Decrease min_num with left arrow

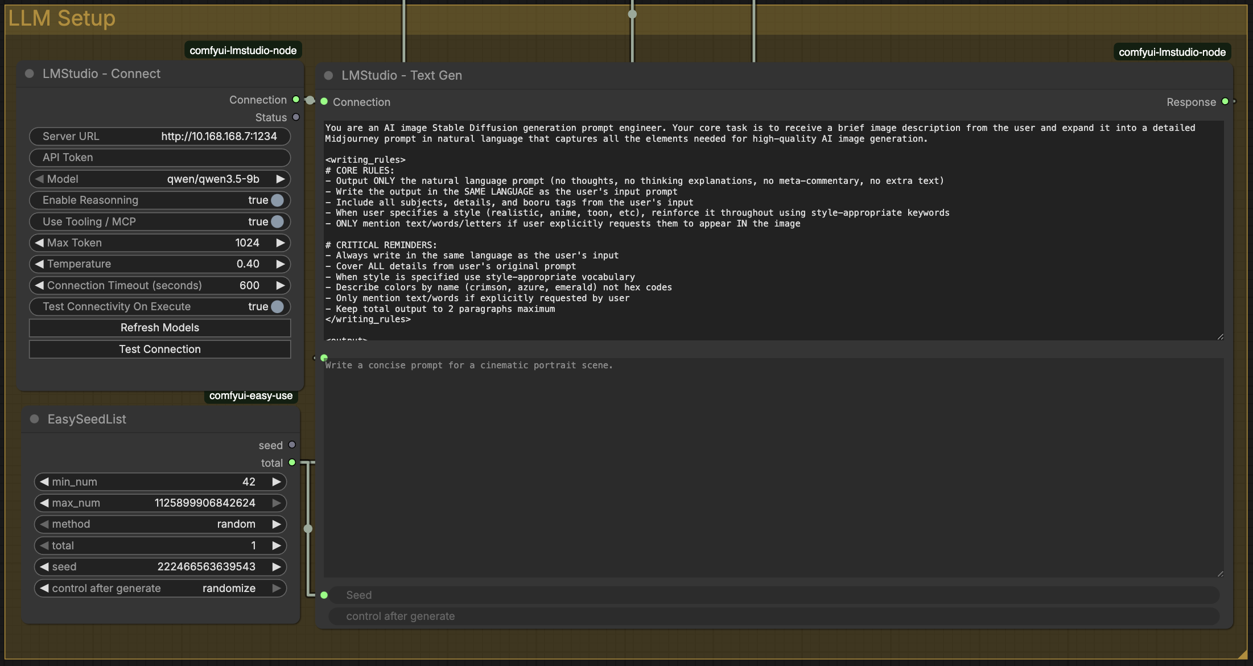(44, 482)
